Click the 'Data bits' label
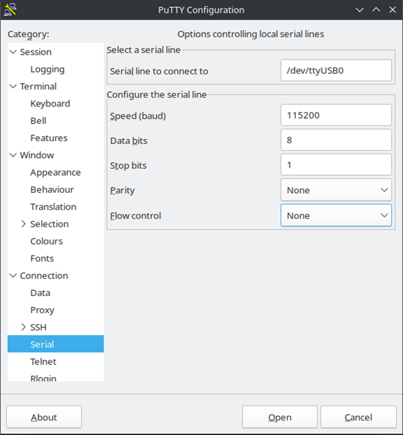The height and width of the screenshot is (435, 403). pos(129,141)
